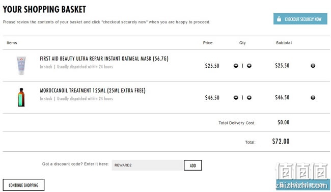This screenshot has width=331, height=192.
Task: Click the Moroccanoil quantity value
Action: click(242, 98)
